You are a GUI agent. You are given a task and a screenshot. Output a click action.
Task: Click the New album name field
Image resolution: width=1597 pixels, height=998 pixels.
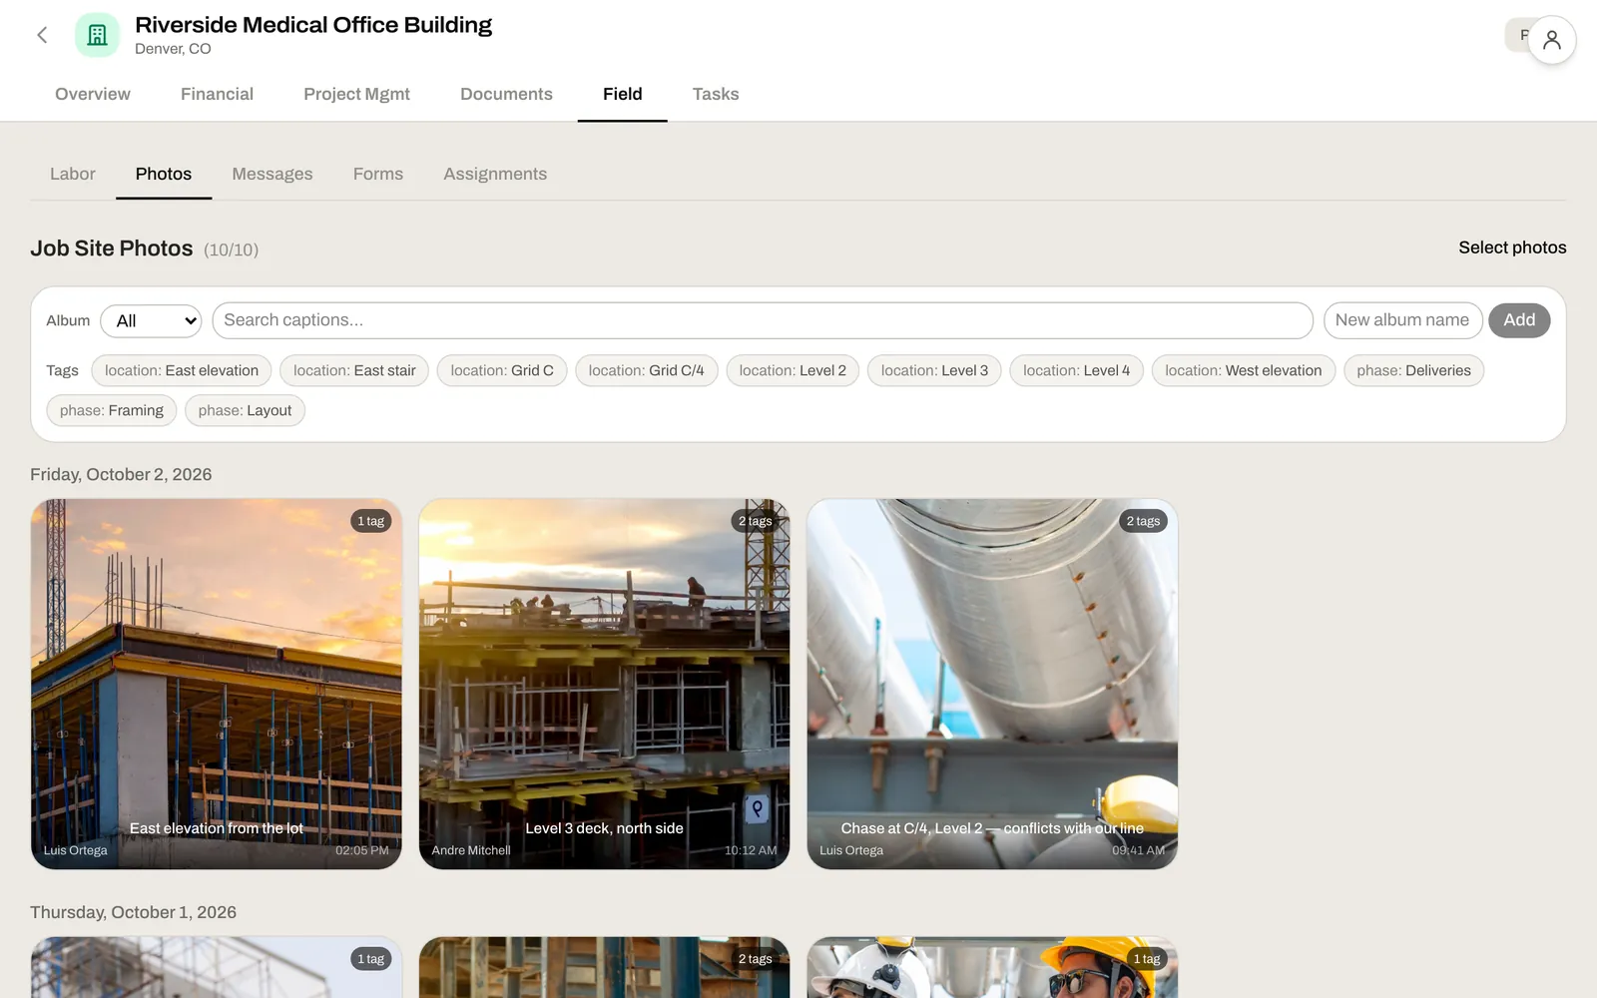click(1402, 320)
